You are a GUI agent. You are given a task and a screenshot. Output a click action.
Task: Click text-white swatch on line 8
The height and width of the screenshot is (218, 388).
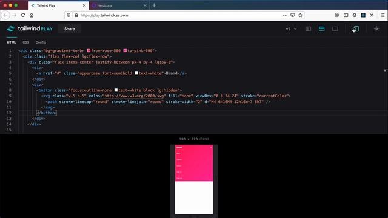point(116,90)
